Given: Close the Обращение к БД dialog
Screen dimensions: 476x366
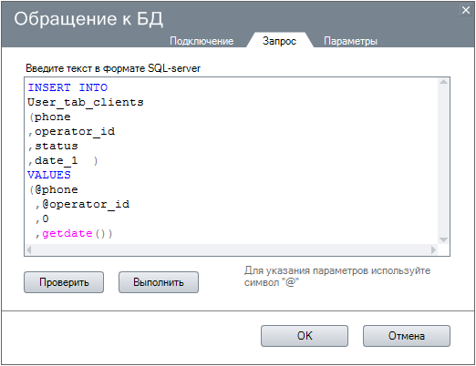Looking at the screenshot, I should click(466, 10).
